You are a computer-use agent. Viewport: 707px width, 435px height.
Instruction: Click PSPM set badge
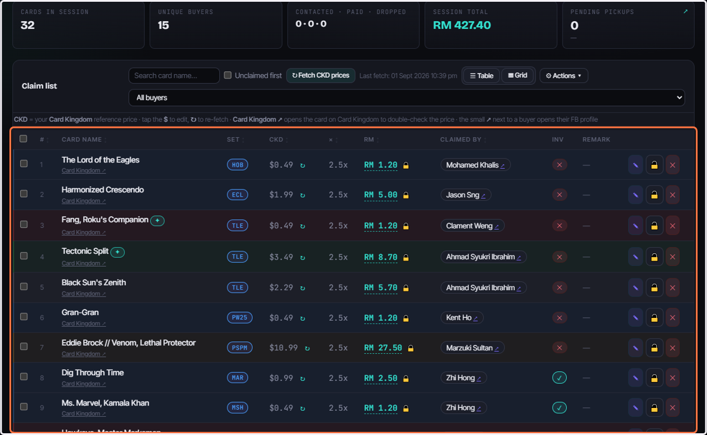240,348
